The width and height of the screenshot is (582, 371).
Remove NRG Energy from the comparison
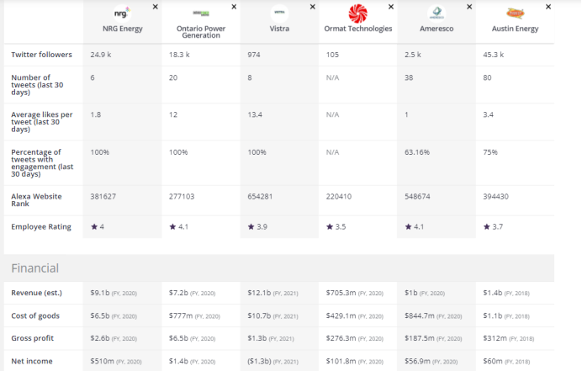click(155, 6)
